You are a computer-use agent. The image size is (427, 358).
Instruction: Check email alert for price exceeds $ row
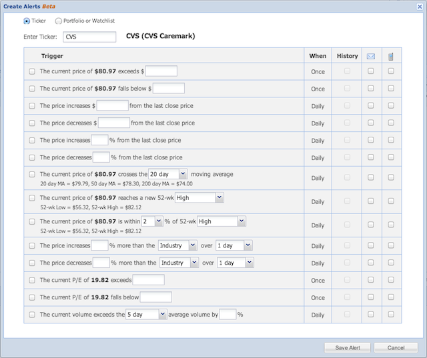coord(371,71)
